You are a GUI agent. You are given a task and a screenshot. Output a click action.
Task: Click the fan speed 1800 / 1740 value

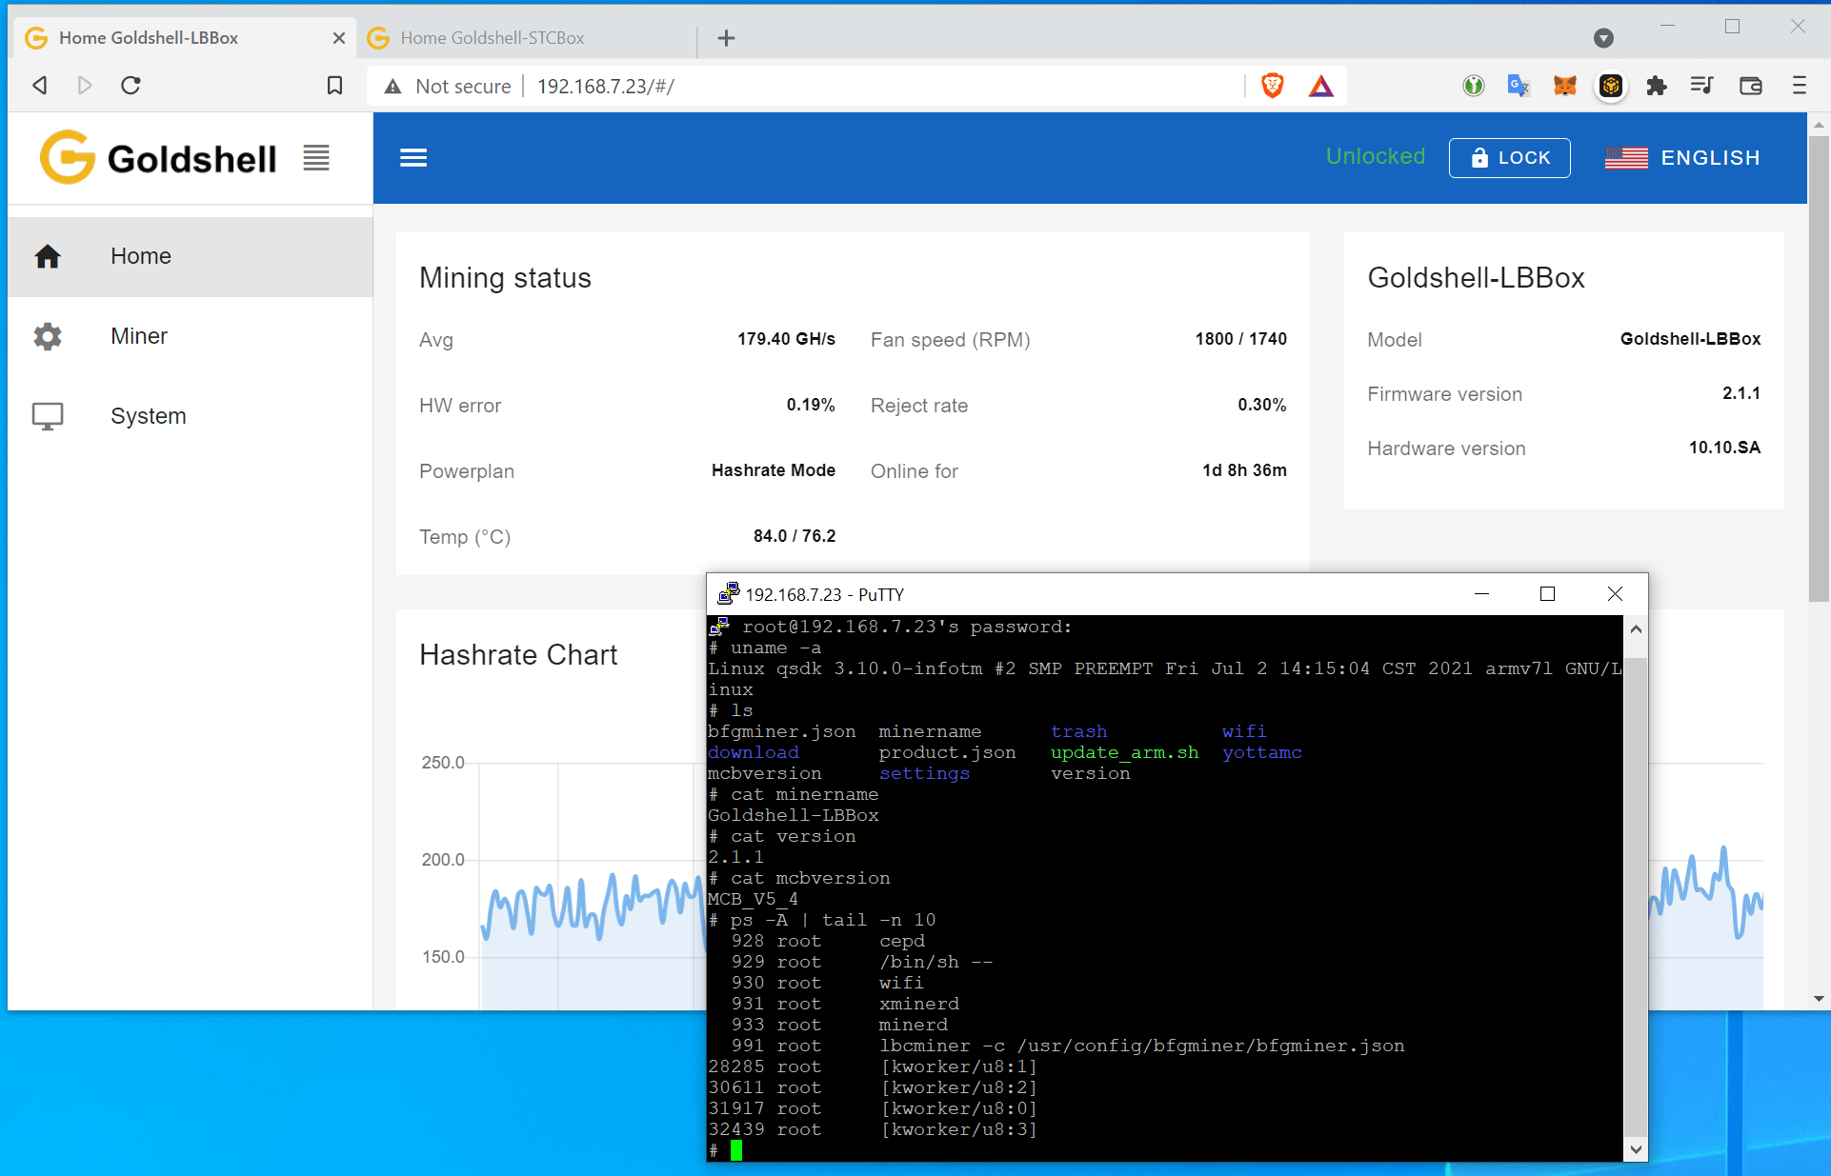click(1241, 339)
